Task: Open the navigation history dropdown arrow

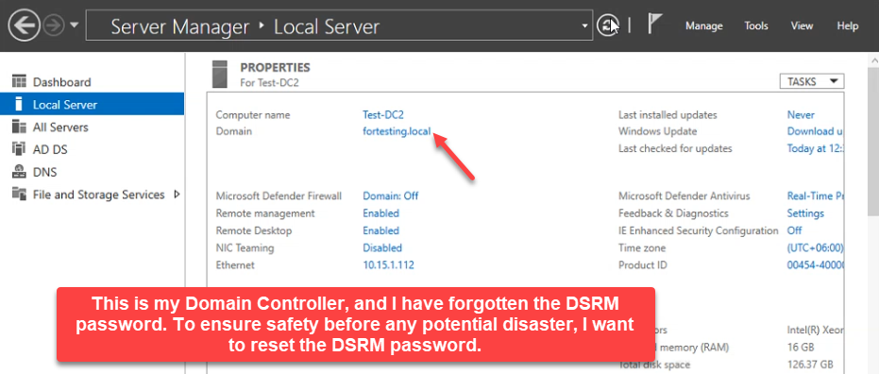Action: pyautogui.click(x=74, y=26)
